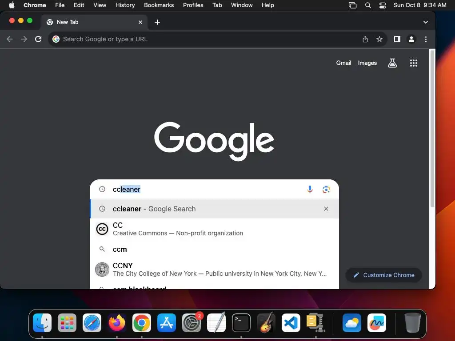Click the date and time clock
The width and height of the screenshot is (455, 341).
click(419, 5)
